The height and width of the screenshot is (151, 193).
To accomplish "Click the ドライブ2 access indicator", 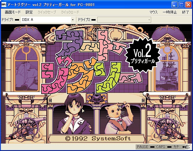I will coord(94,20).
